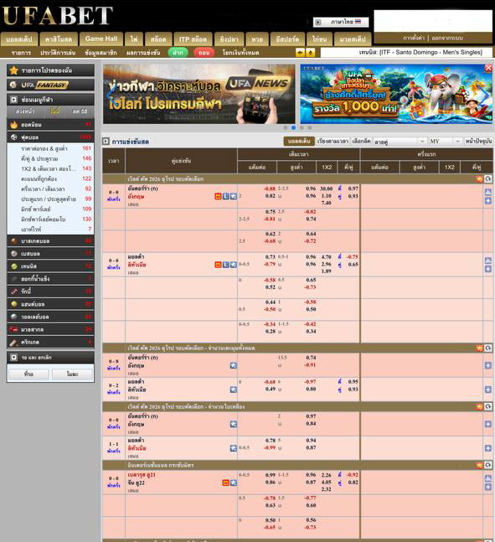The width and height of the screenshot is (495, 542).
Task: Collapse the sports menu header toggle
Action: [x=13, y=100]
